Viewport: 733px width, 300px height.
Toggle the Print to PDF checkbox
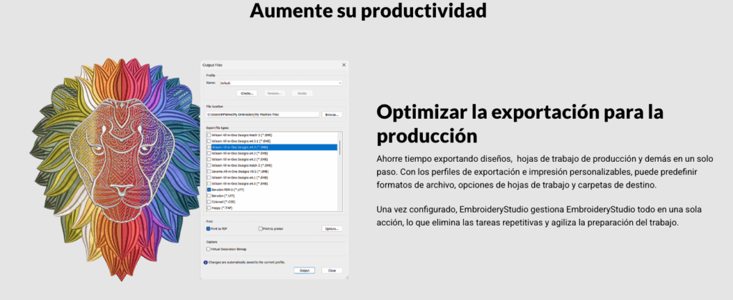pos(208,229)
